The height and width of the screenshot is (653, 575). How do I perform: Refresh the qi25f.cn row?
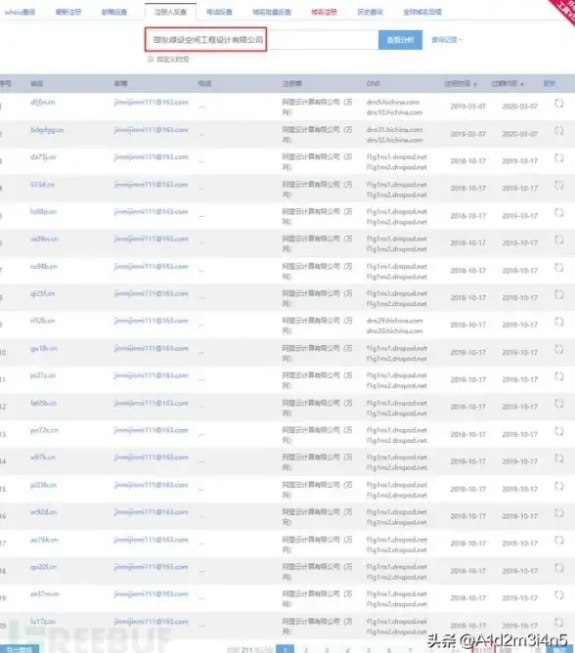point(558,295)
